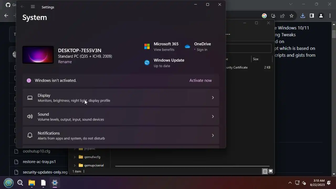Viewport: 336px width, 189px height.
Task: Click browser install app icon
Action: 273,16
